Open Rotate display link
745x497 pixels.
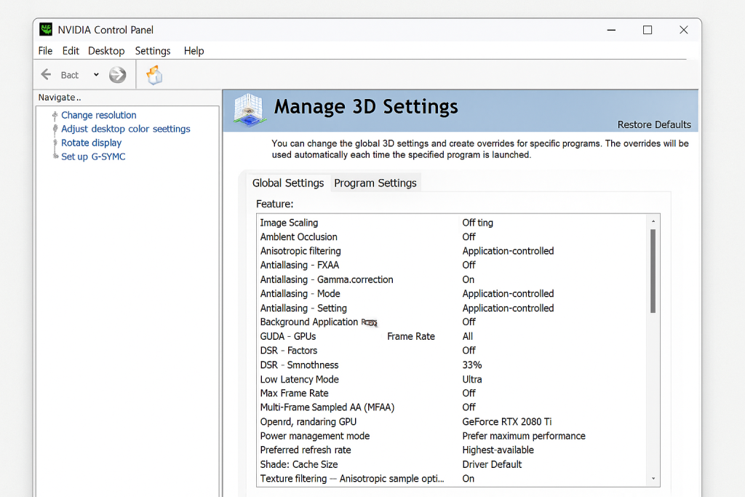91,143
